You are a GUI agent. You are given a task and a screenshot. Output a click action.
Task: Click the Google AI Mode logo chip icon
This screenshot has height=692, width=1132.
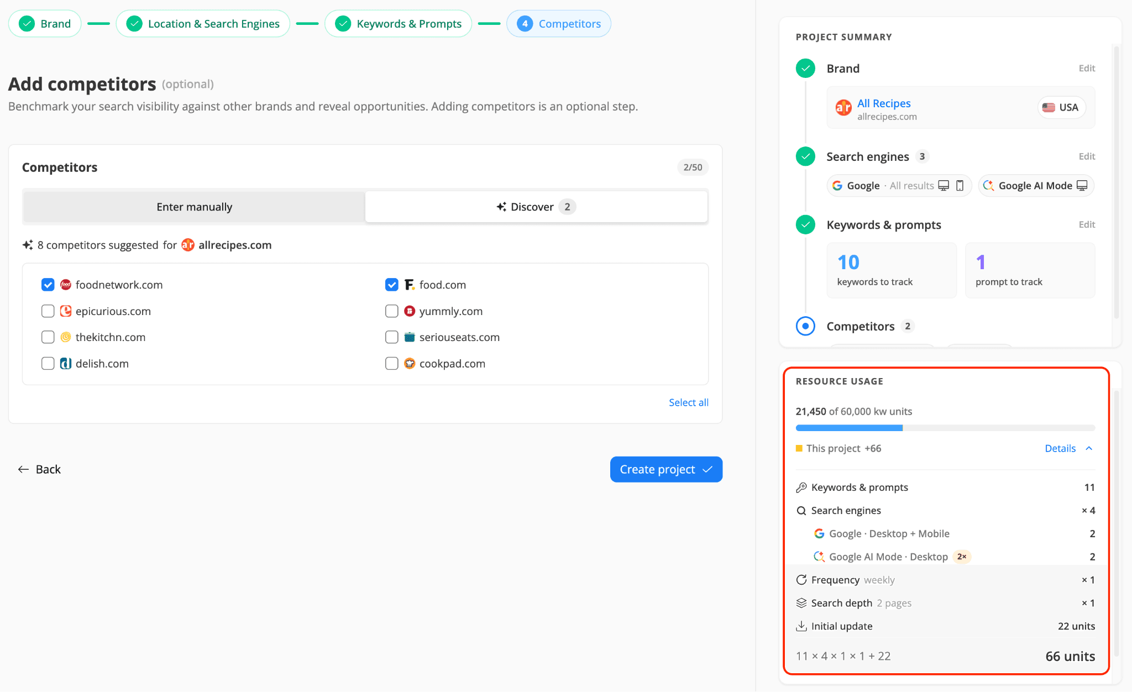pos(989,186)
